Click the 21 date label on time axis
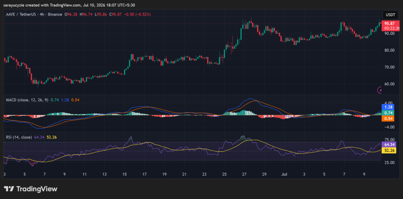Viewport: 403px width, 199px height. coord(184,174)
